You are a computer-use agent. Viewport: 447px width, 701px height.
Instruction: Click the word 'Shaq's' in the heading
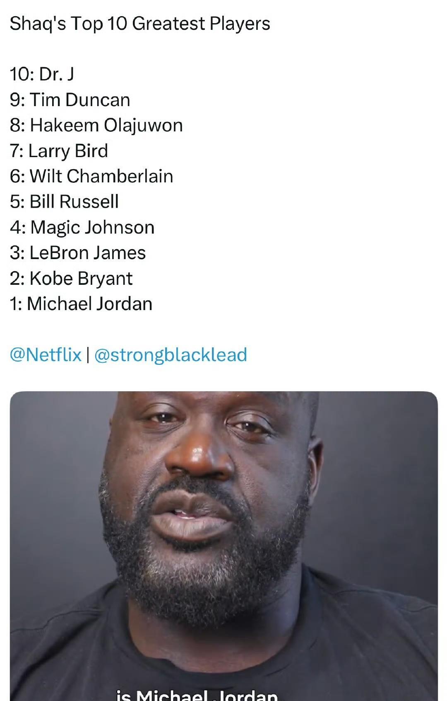38,24
